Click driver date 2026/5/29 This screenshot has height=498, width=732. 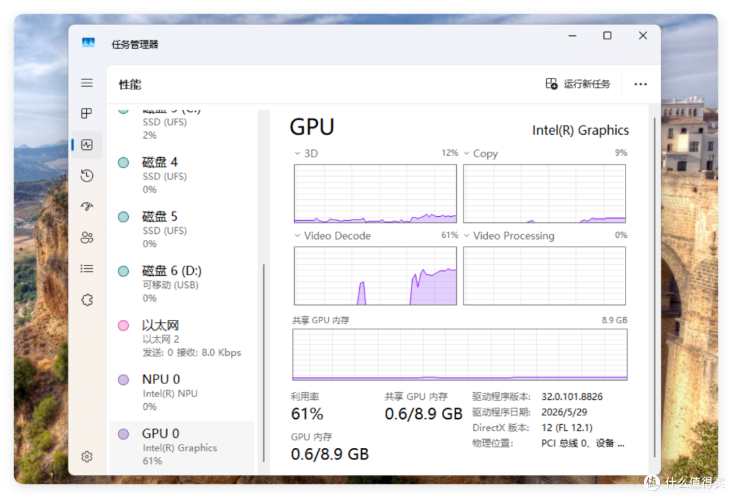click(564, 412)
